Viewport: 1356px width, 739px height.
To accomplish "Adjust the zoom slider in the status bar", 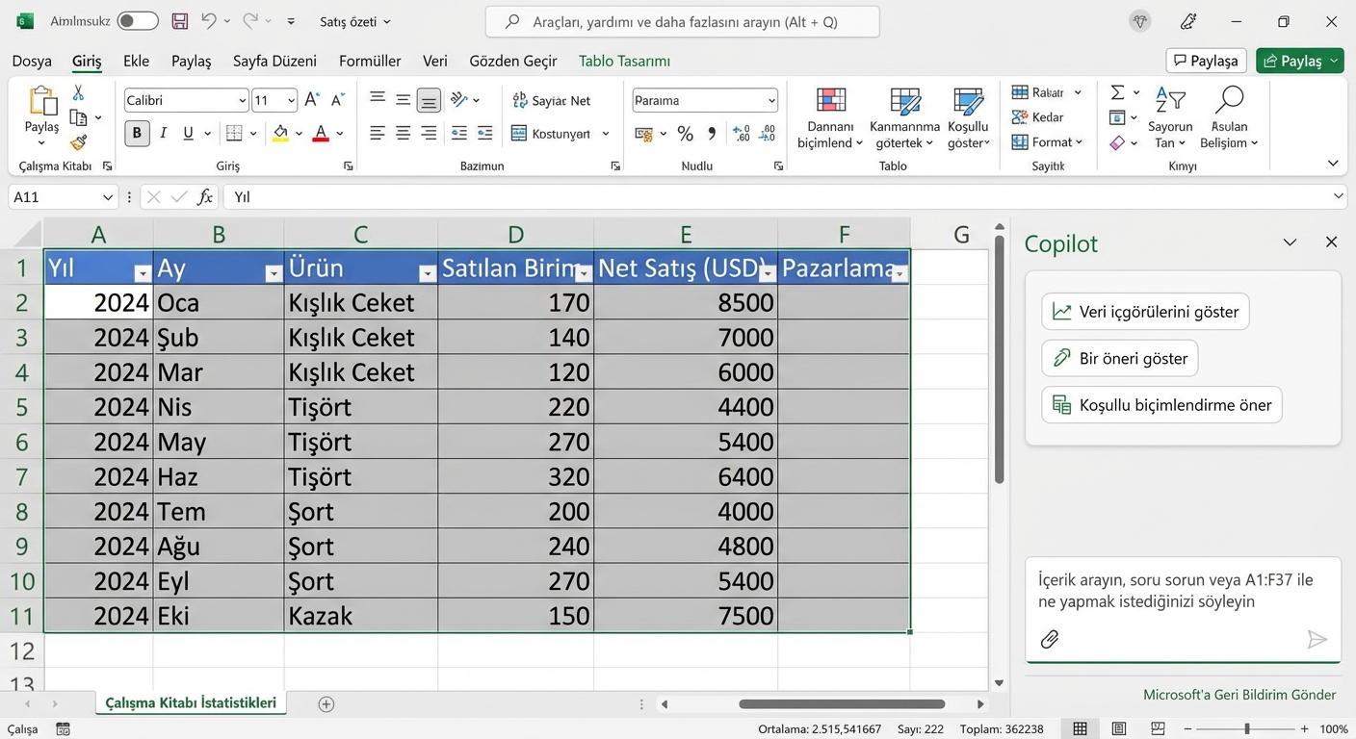I will (x=1246, y=729).
